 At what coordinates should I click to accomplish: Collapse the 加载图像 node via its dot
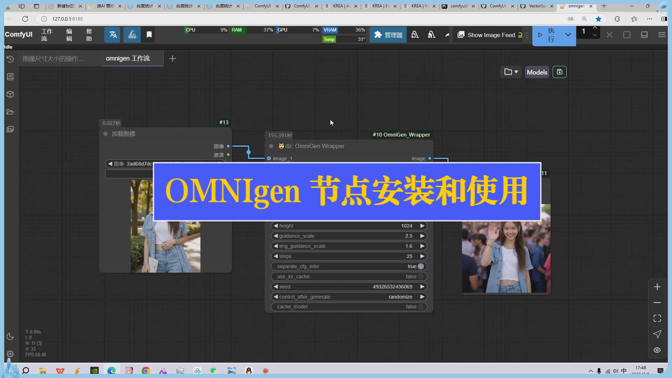(x=105, y=134)
